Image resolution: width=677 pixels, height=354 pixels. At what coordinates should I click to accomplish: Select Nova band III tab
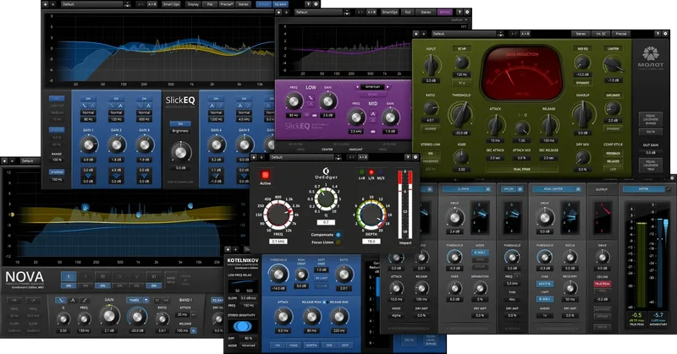click(x=102, y=276)
